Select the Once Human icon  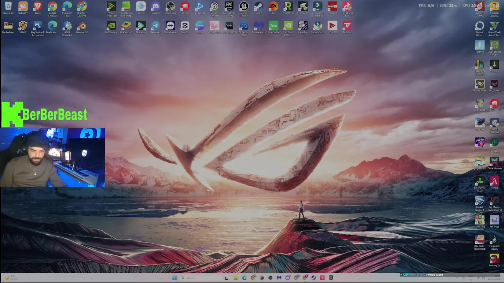click(x=495, y=164)
